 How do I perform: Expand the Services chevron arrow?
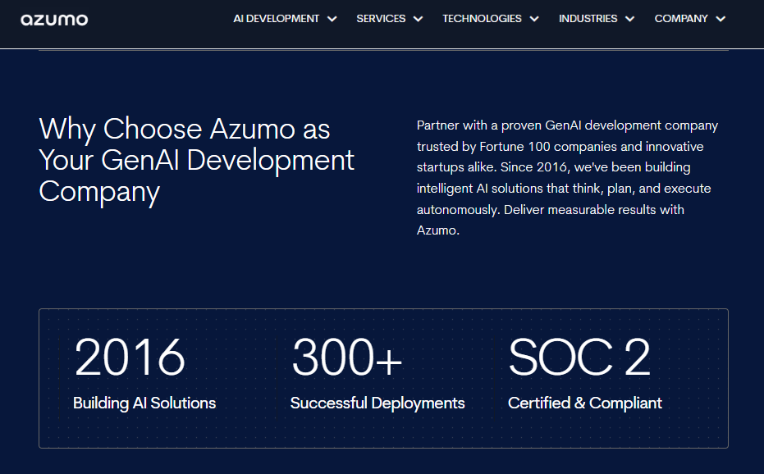tap(418, 19)
